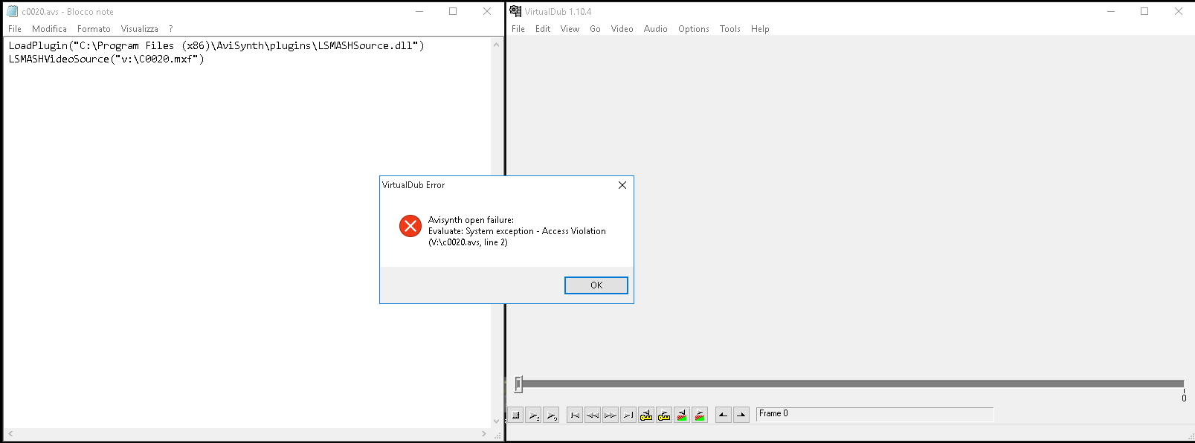
Task: Go to the previous key frame
Action: (x=646, y=415)
